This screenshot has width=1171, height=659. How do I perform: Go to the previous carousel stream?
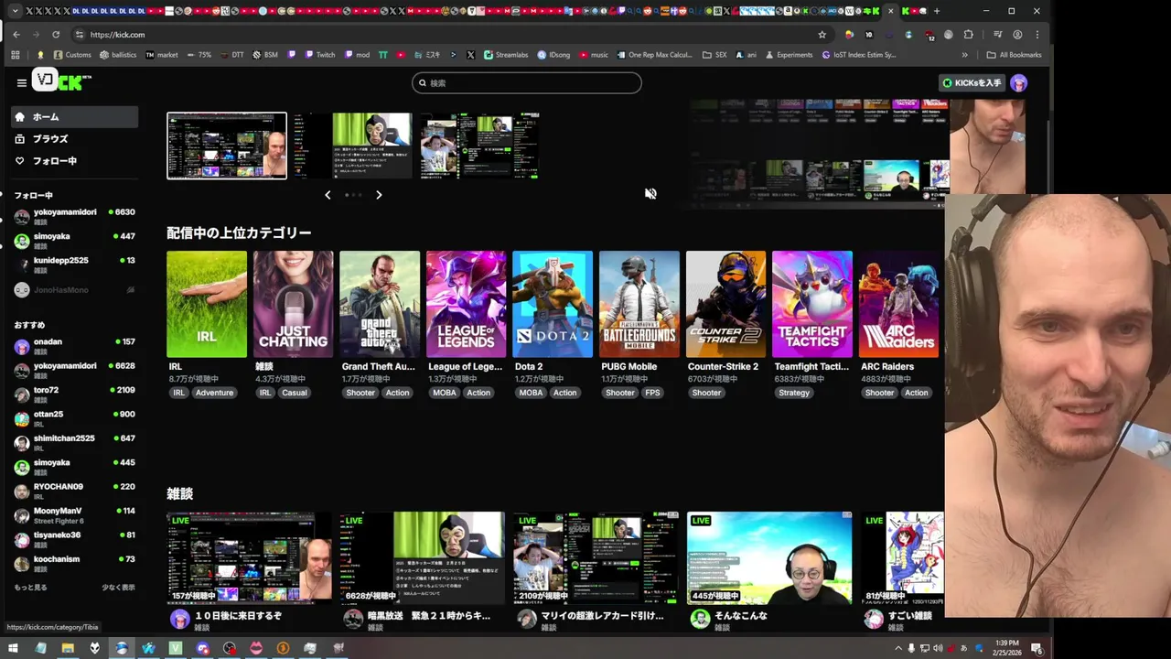pyautogui.click(x=328, y=194)
